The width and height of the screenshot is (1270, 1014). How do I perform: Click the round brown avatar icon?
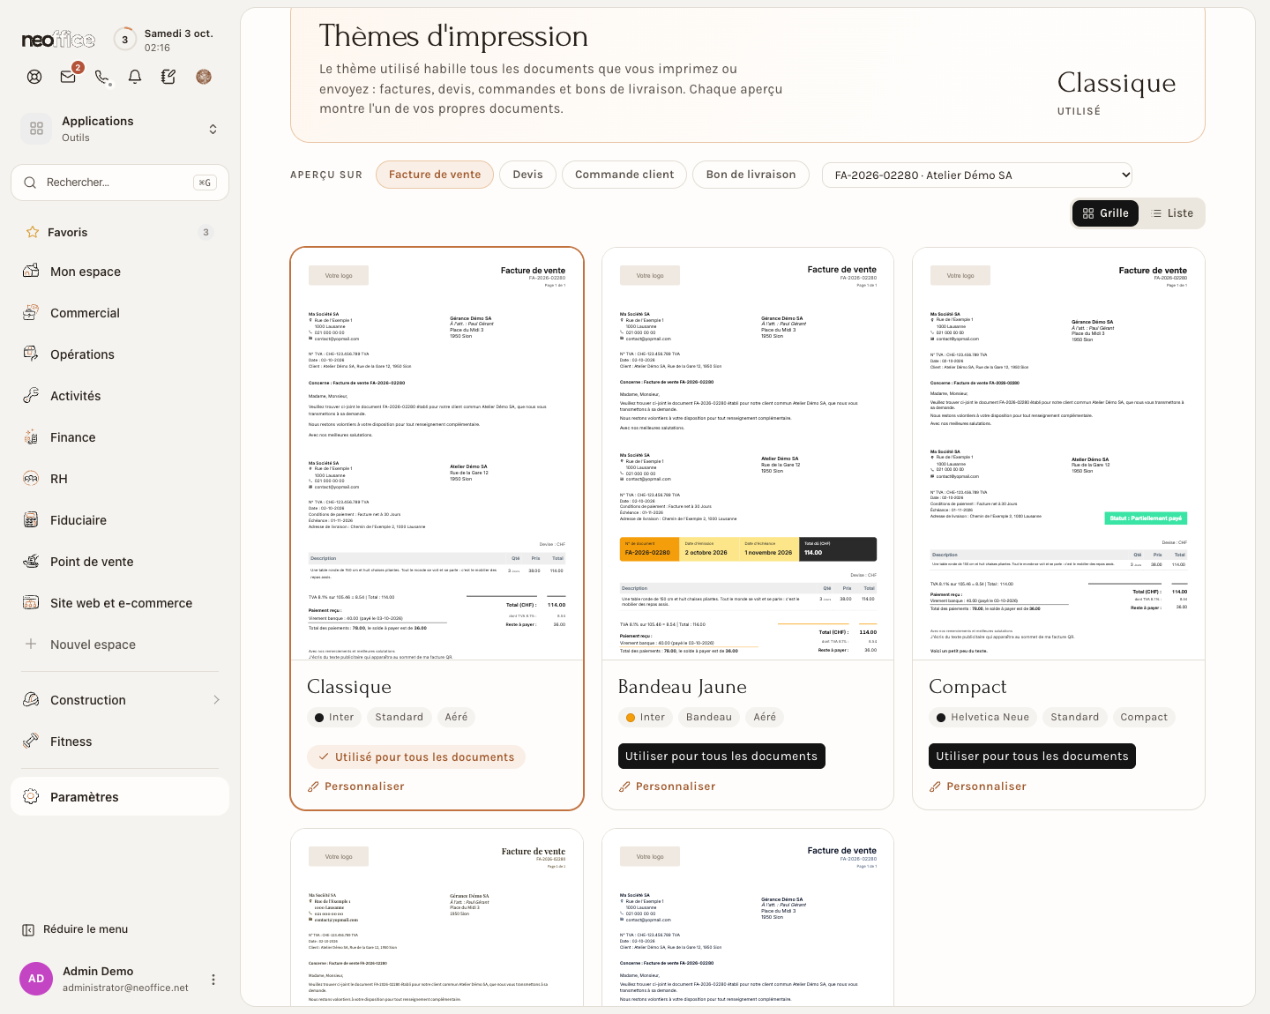(x=204, y=77)
